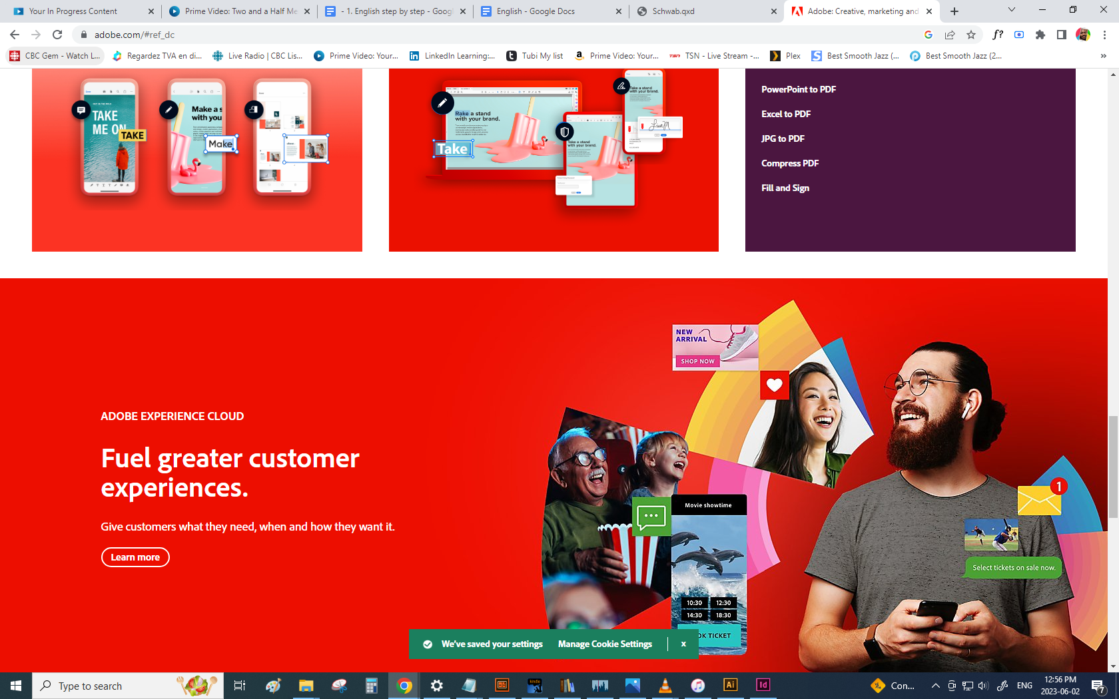Open File Explorer from the taskbar
Viewport: 1119px width, 699px height.
click(306, 685)
